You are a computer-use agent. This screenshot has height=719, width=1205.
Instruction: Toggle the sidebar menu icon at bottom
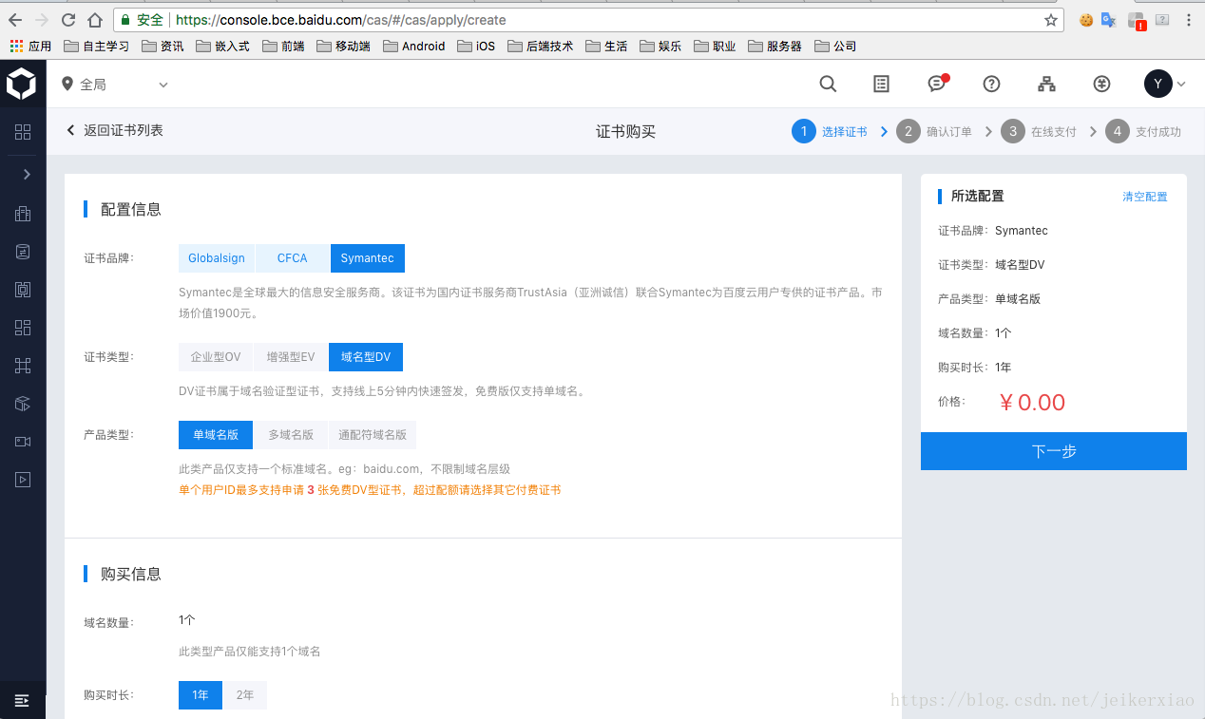(22, 701)
